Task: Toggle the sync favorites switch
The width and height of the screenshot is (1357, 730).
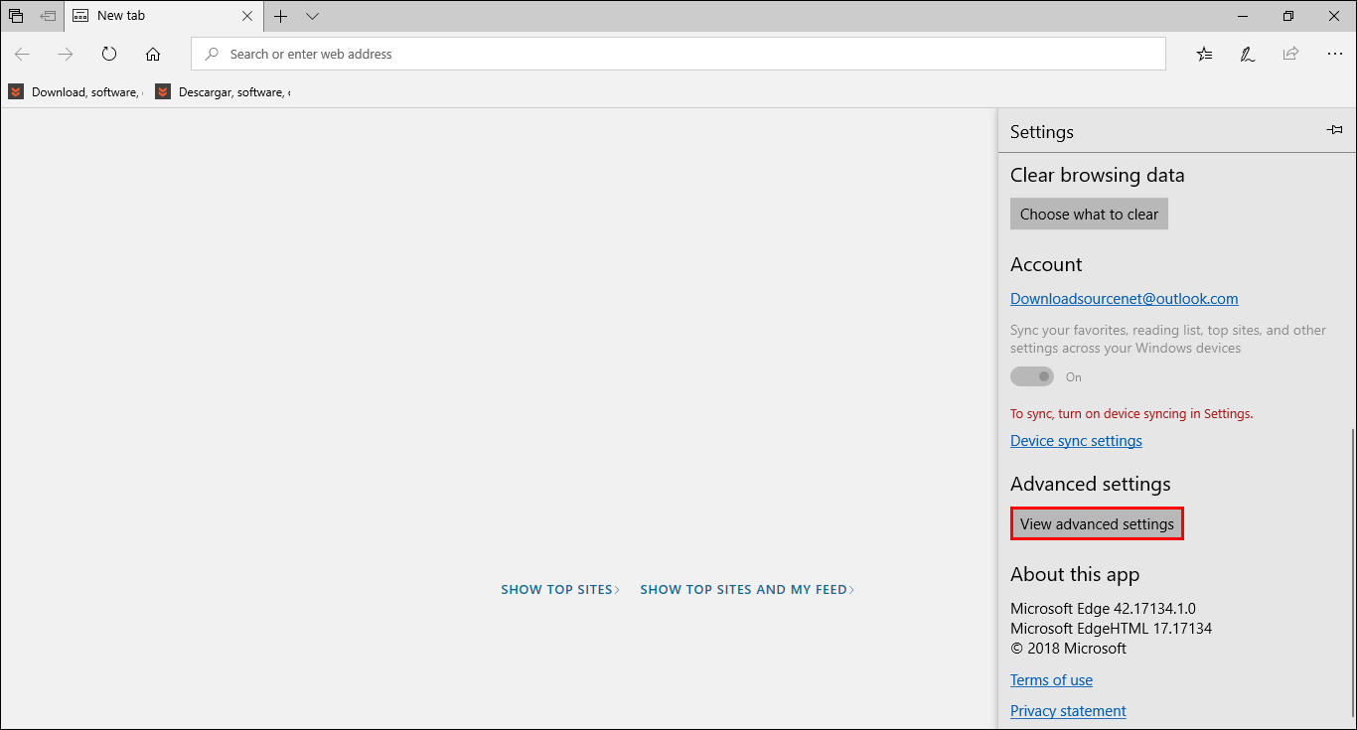Action: pyautogui.click(x=1032, y=376)
